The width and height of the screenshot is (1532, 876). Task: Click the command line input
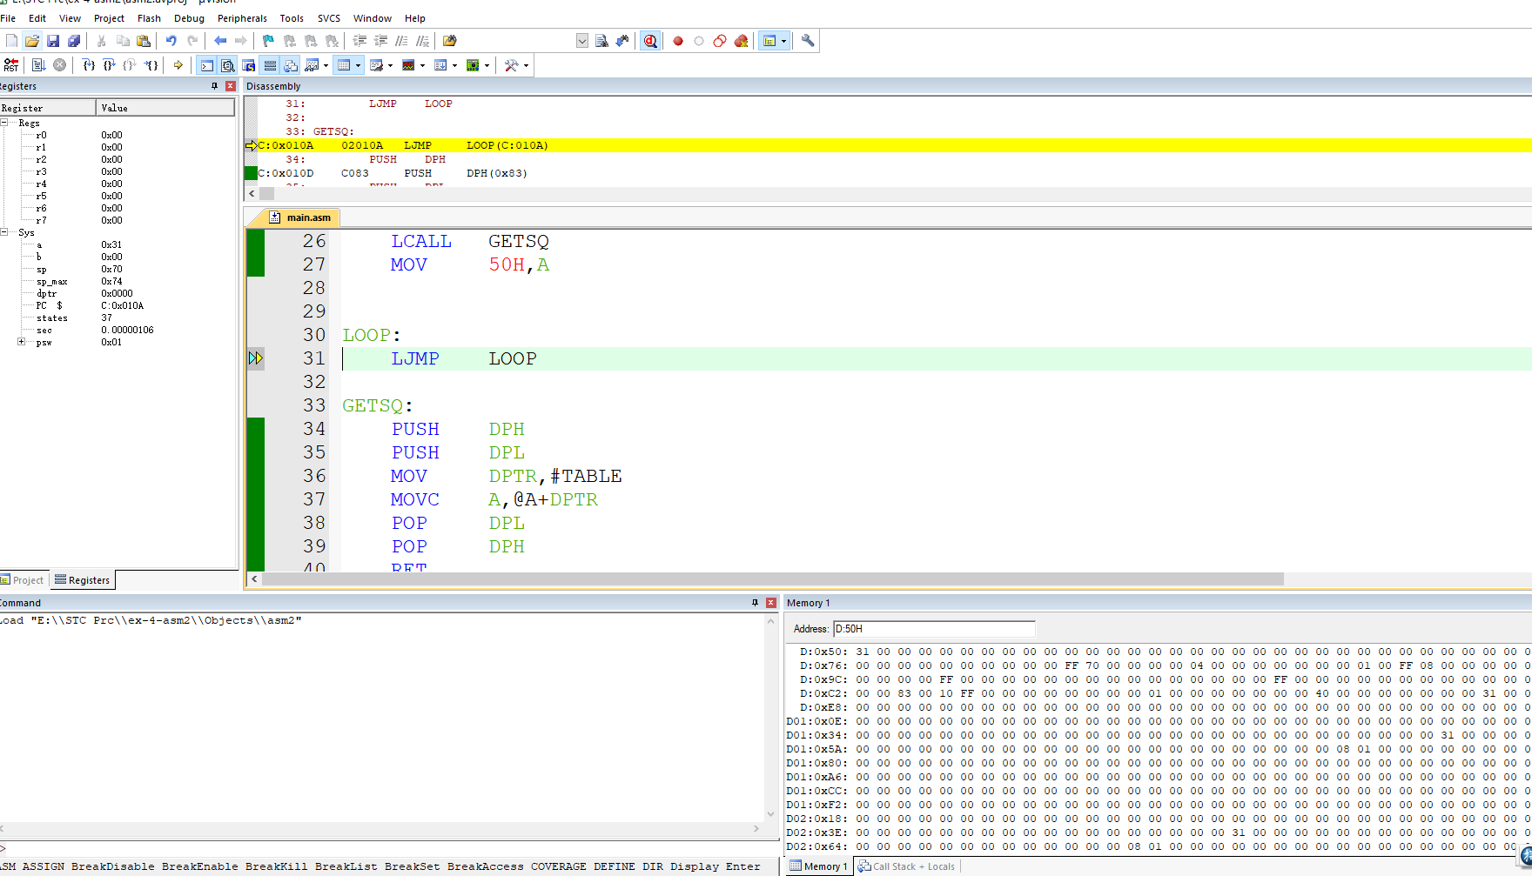click(x=392, y=848)
